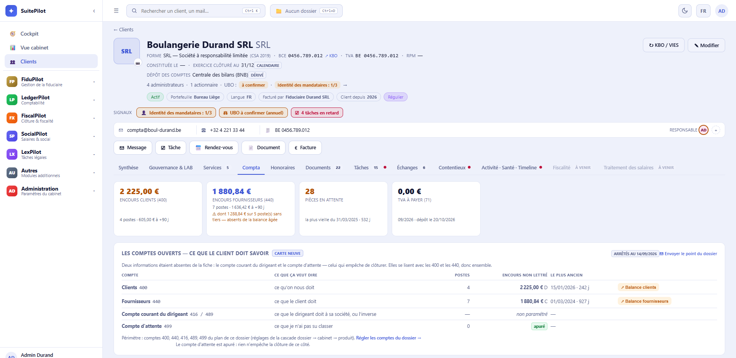
Task: Click the Rendez-vous button
Action: pyautogui.click(x=214, y=148)
